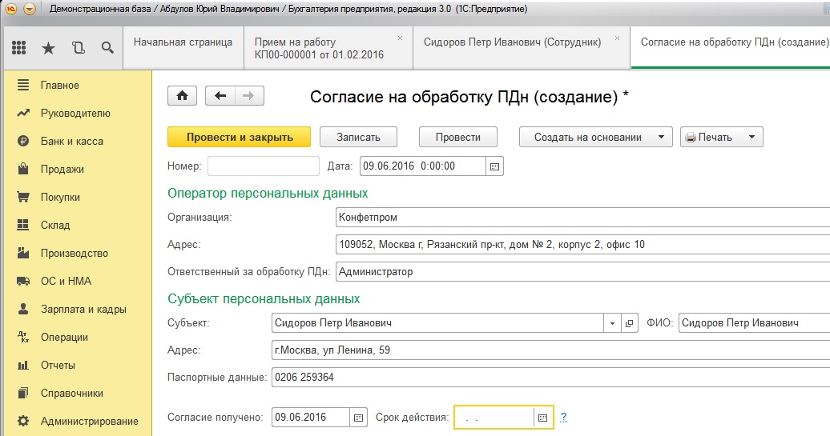Navigate back with left arrow
The image size is (830, 436).
point(220,96)
